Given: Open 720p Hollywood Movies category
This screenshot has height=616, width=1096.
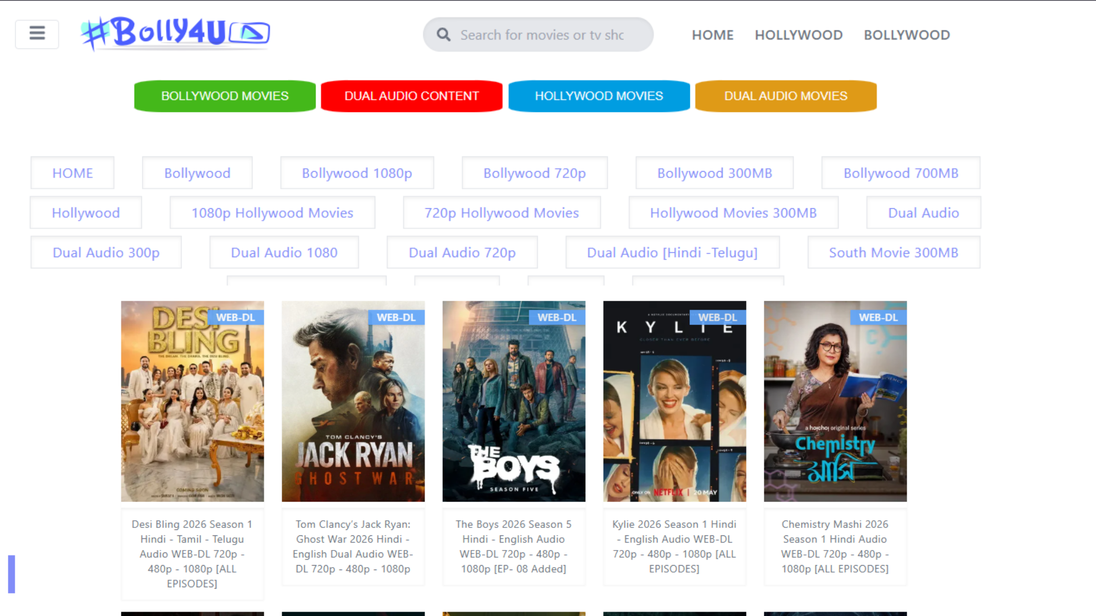Looking at the screenshot, I should coord(502,213).
